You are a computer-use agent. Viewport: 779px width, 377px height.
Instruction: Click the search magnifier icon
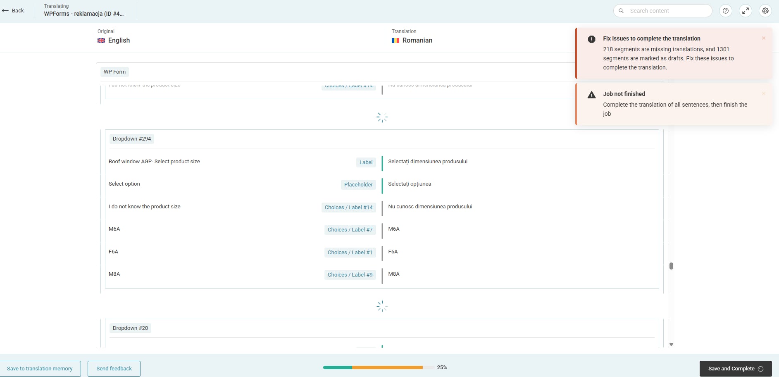621,11
